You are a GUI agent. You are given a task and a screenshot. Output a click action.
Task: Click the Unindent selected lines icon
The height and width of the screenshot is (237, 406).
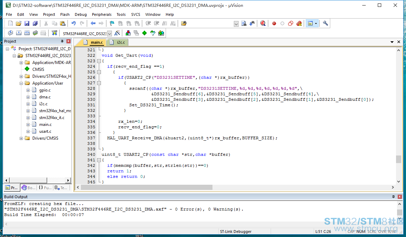156,23
